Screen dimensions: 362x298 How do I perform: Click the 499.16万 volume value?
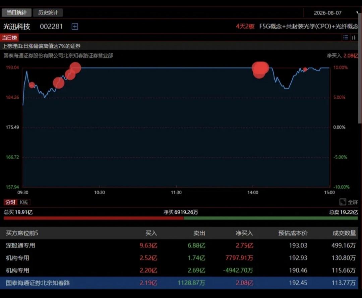344,246
